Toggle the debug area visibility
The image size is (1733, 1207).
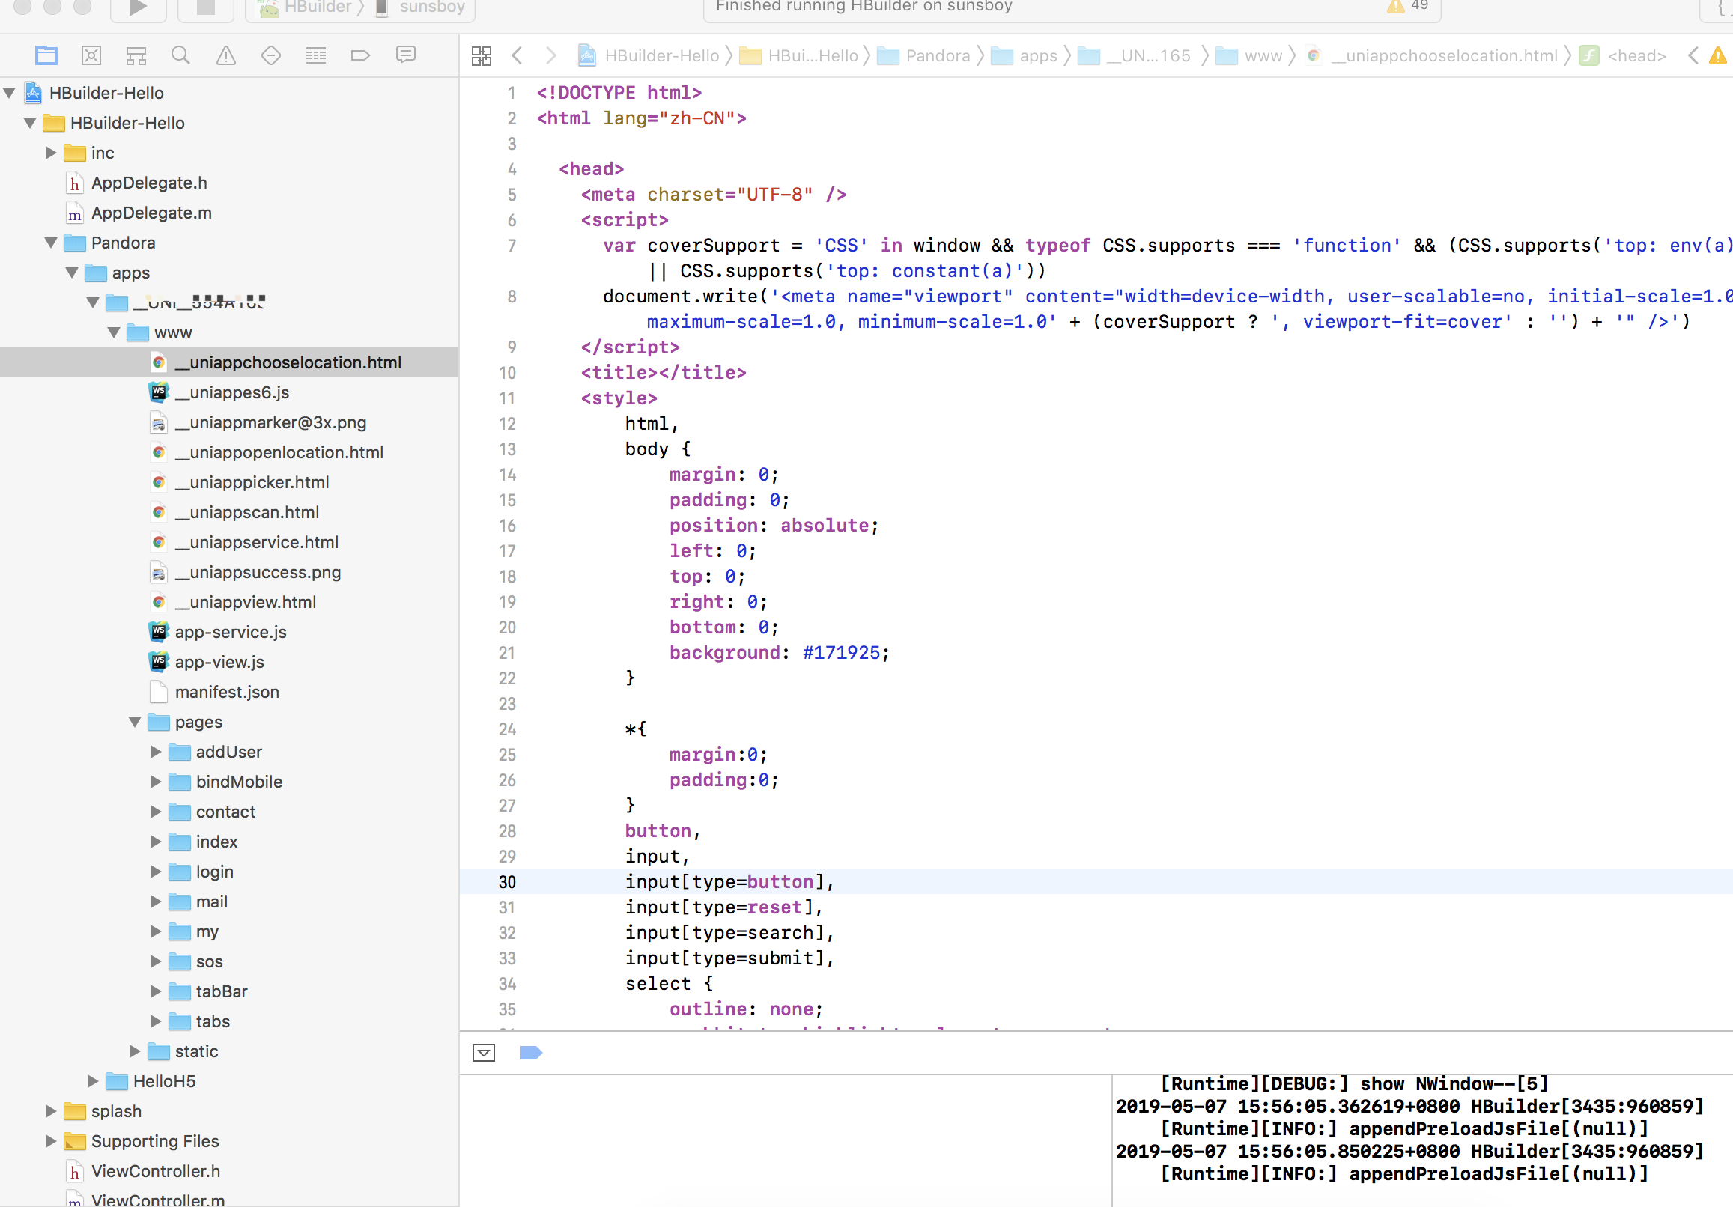click(484, 1052)
